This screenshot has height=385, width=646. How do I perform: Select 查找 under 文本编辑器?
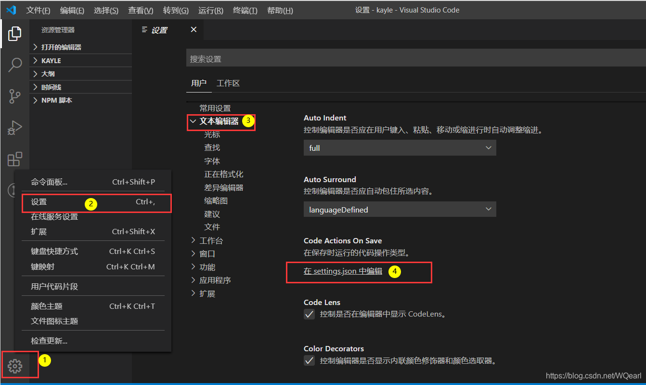coord(212,147)
